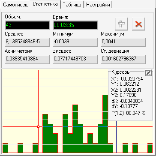Select the Среднее value field
The width and height of the screenshot is (156, 156).
[x=27, y=42]
